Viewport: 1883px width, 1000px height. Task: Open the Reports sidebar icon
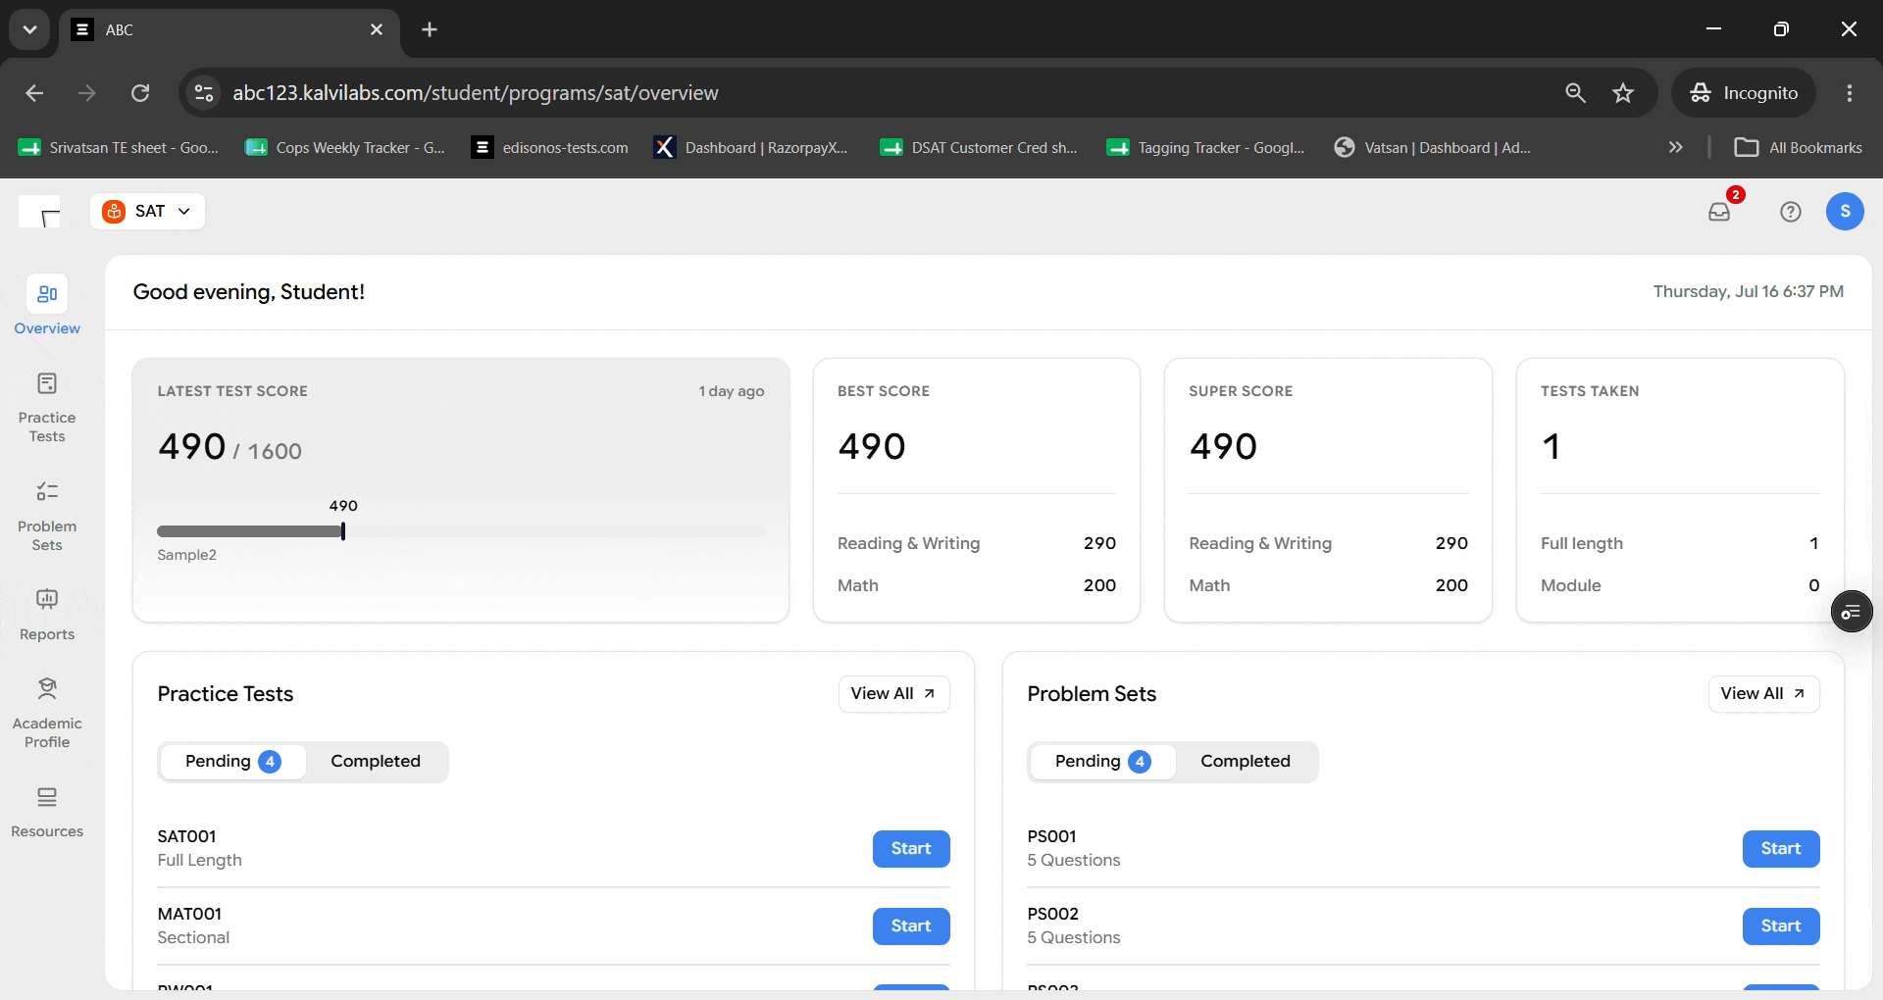click(47, 599)
